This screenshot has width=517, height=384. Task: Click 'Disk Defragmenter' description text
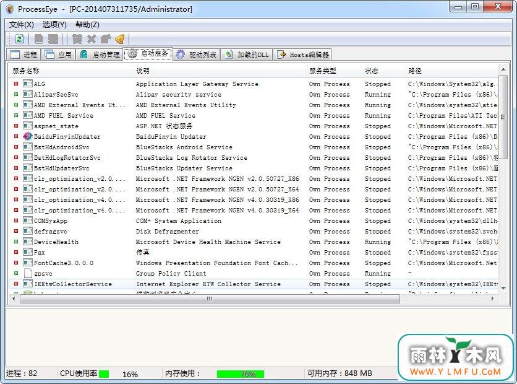[x=167, y=231]
